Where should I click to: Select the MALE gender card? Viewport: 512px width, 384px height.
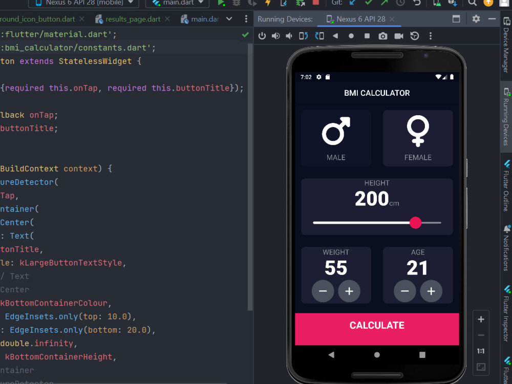coord(336,137)
